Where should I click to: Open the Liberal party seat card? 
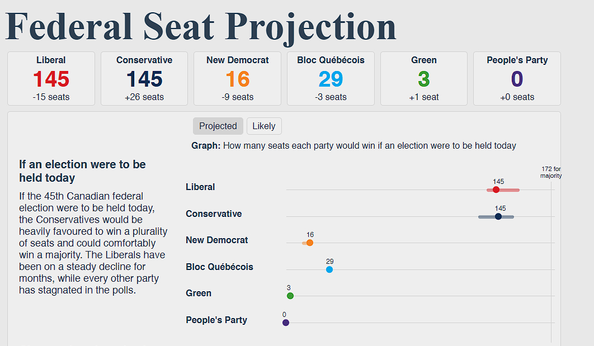51,78
